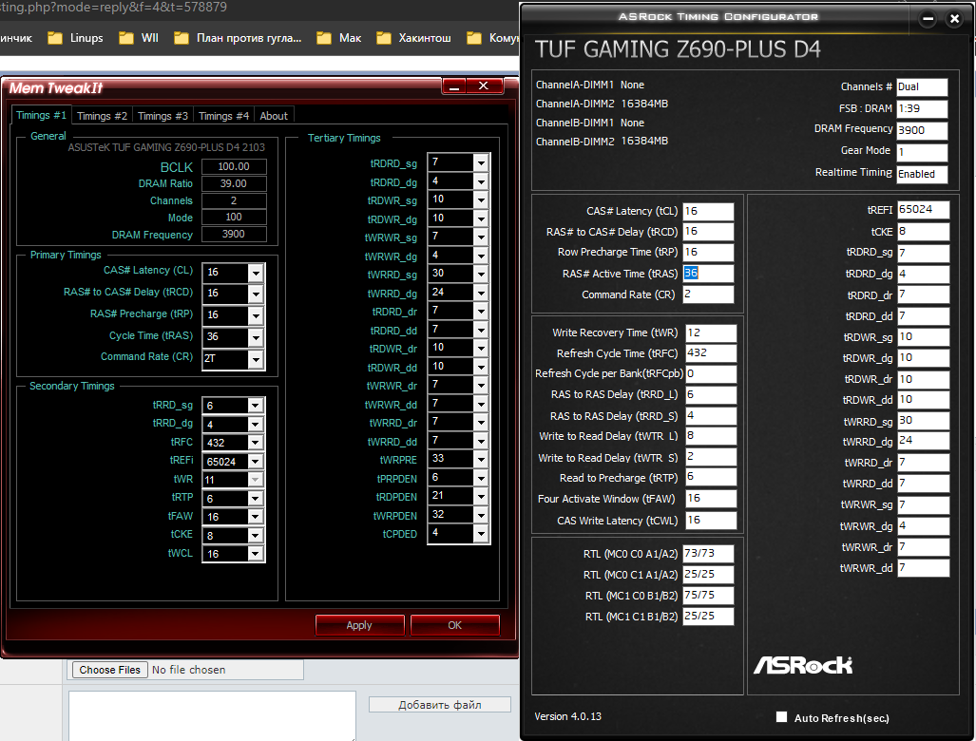The width and height of the screenshot is (976, 741).
Task: Click the ChannelA-DIMM2 16384MB text
Action: coord(602,104)
